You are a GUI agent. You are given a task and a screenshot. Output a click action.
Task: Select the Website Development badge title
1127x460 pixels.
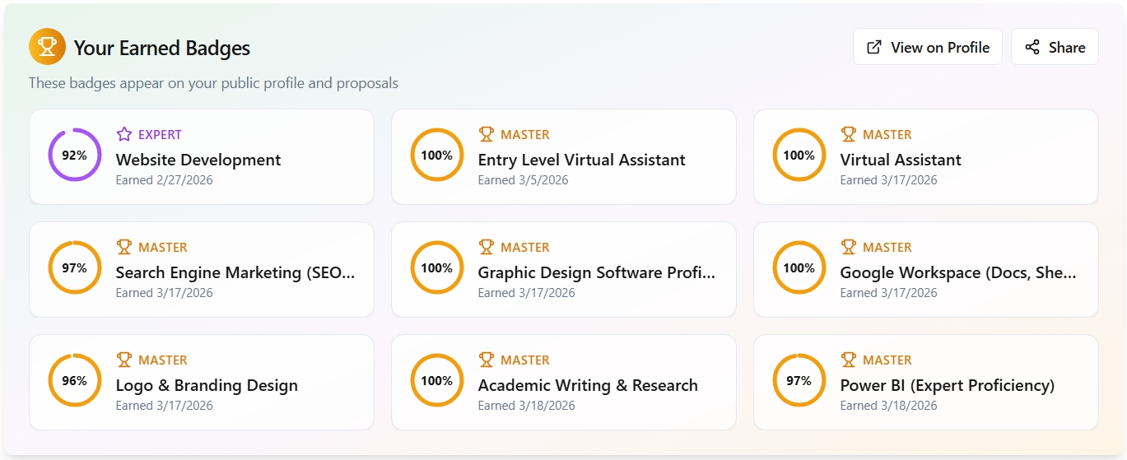pos(198,160)
